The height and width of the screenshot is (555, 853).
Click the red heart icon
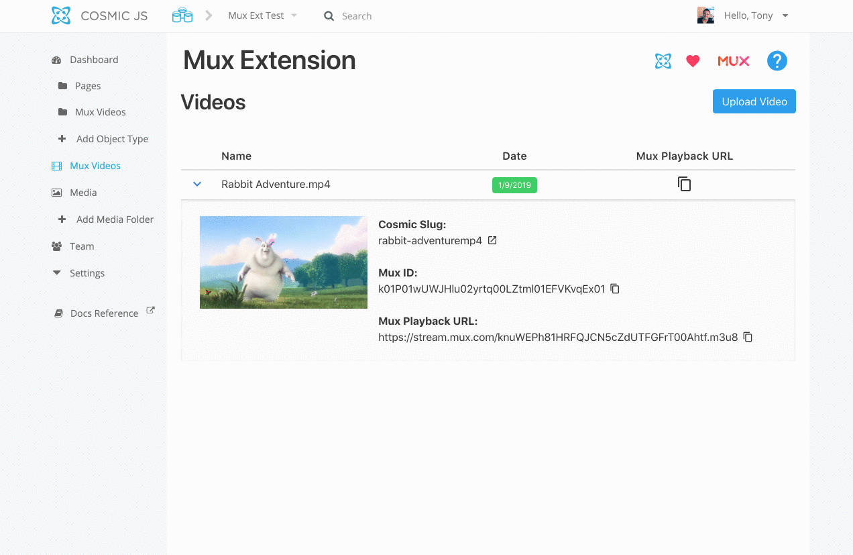pyautogui.click(x=693, y=61)
